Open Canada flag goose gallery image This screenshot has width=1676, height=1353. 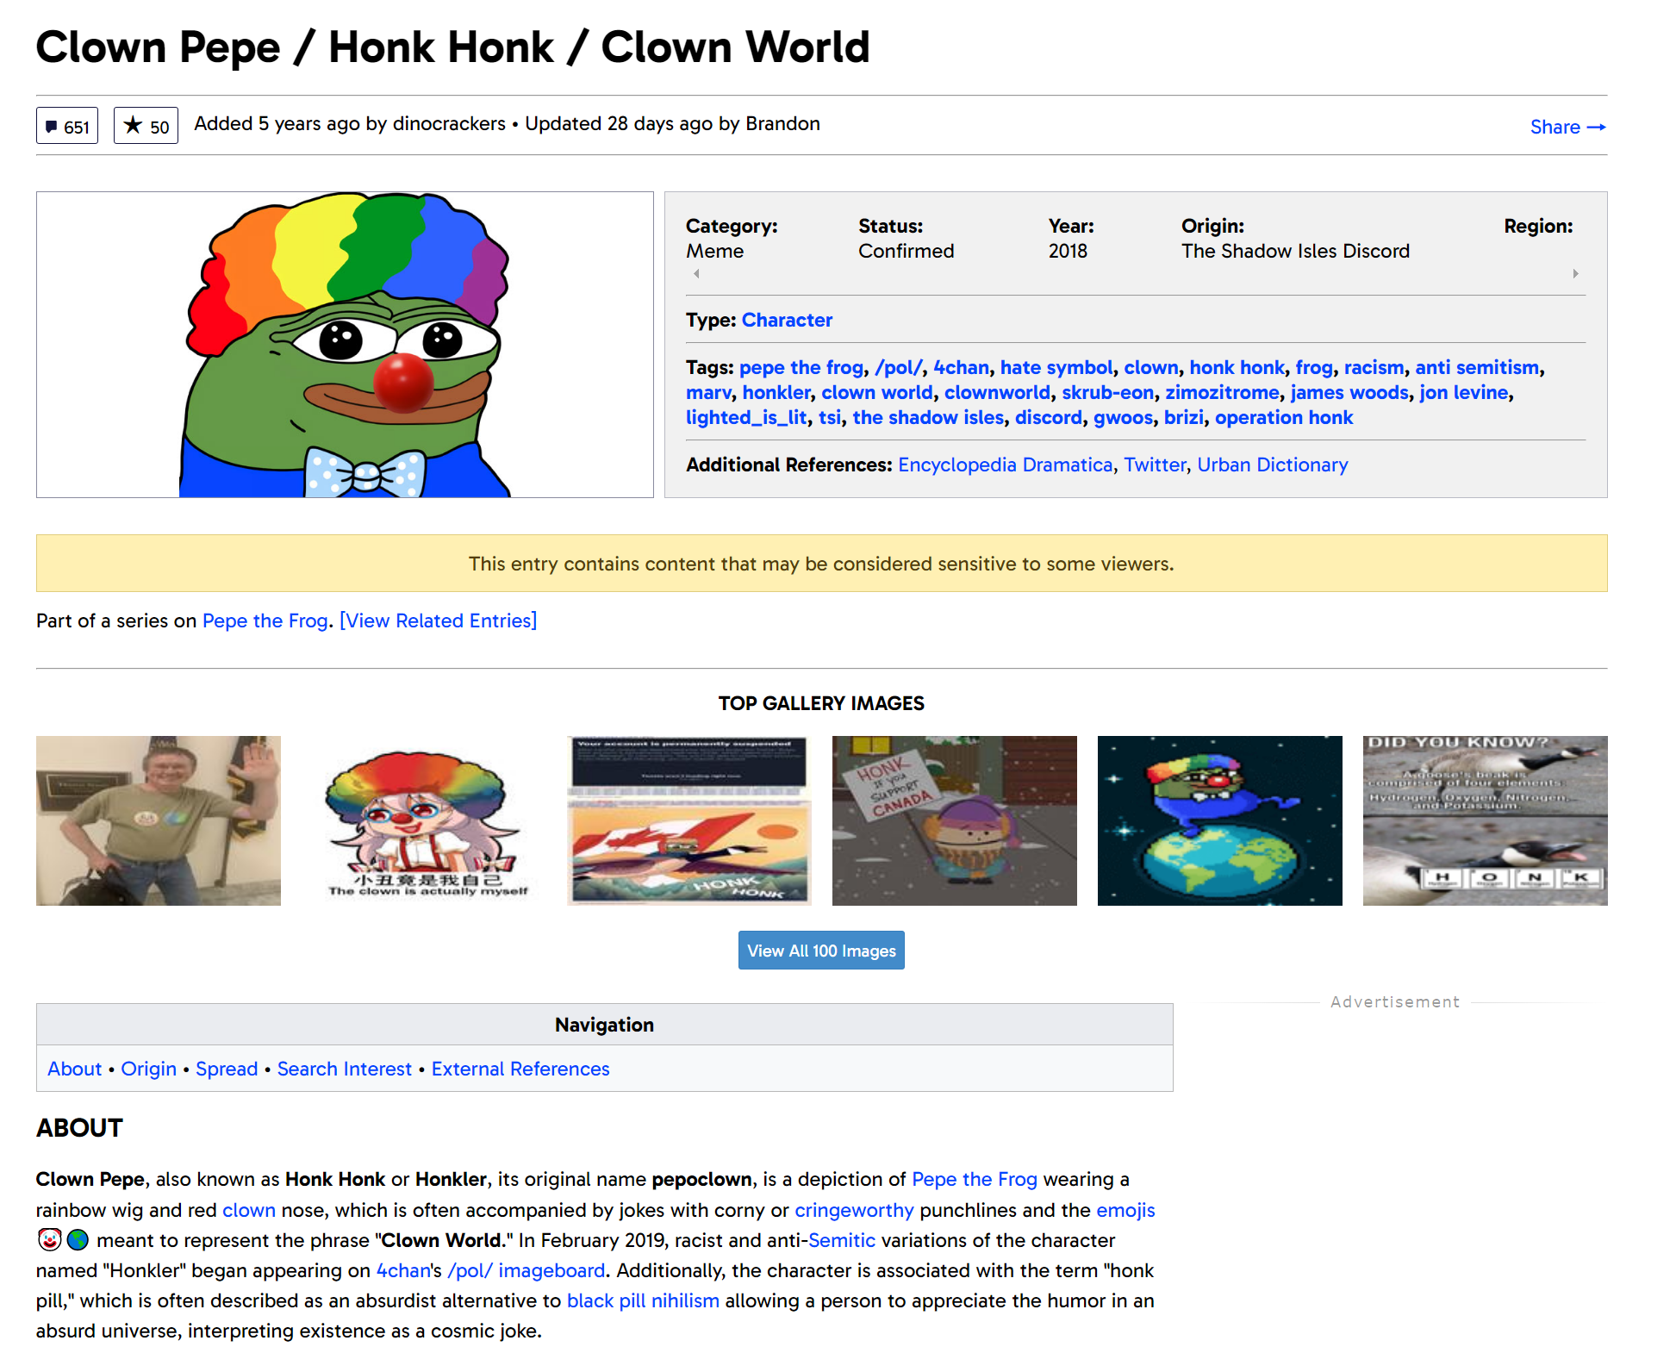coord(689,820)
